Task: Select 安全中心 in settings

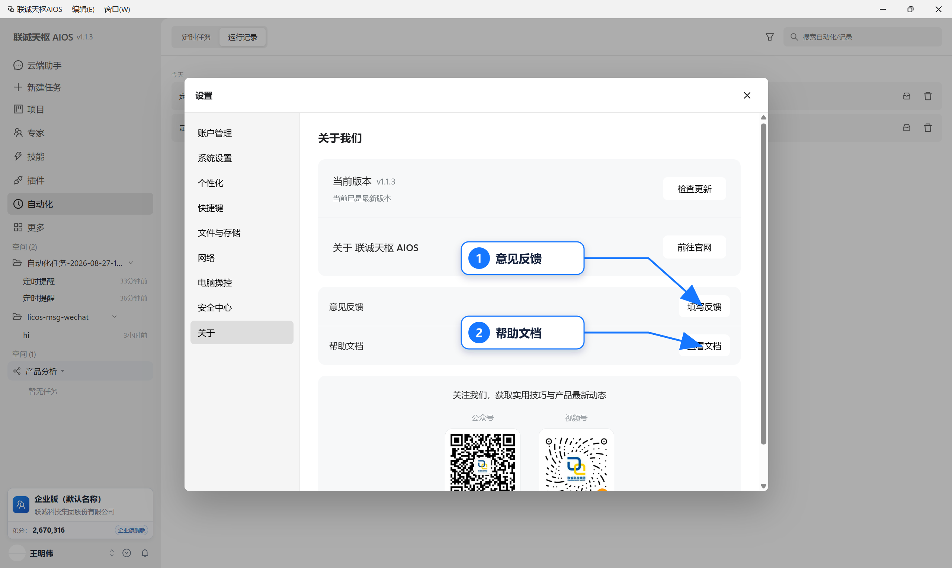Action: [241, 307]
